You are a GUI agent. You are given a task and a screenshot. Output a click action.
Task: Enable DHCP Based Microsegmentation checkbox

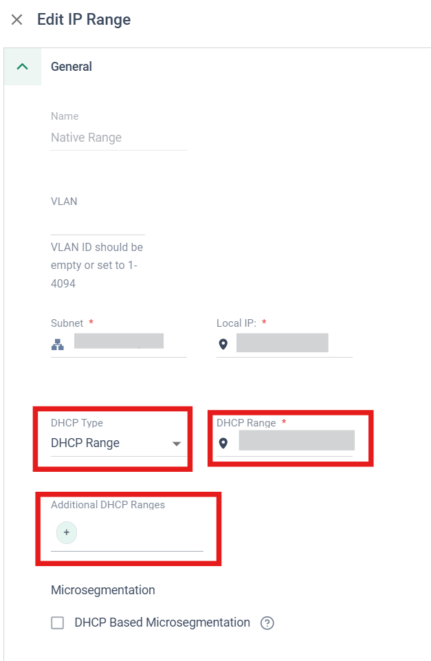click(x=58, y=623)
